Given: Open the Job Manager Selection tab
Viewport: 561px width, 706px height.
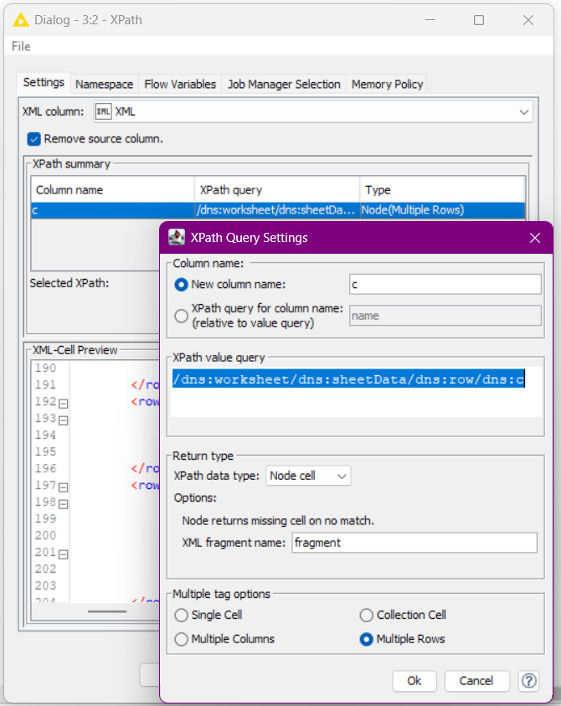Looking at the screenshot, I should pos(284,85).
